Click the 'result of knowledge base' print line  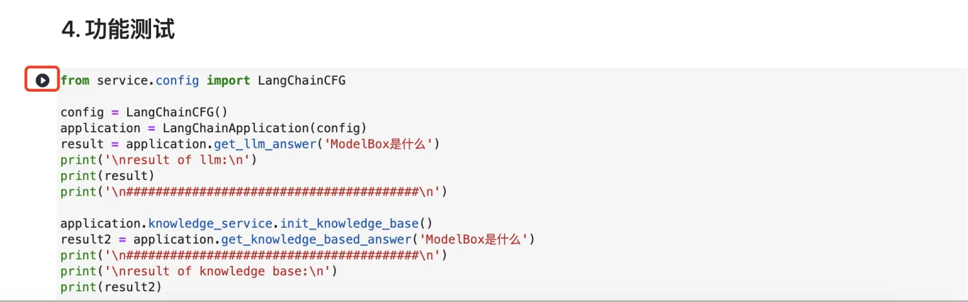(199, 272)
